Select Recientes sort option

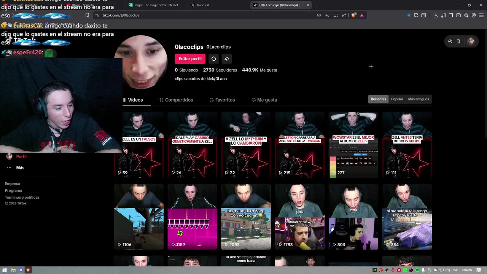point(378,99)
